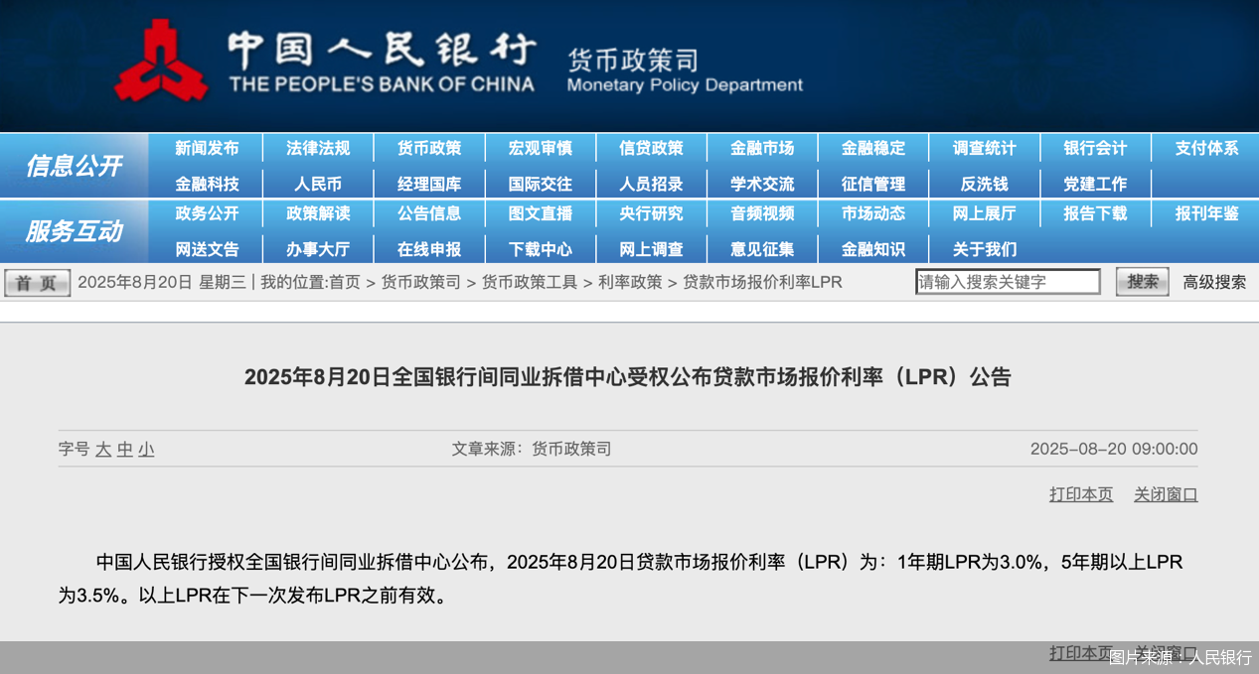1259x674 pixels.
Task: Click the 文章来源：货币政策司 text
Action: coord(532,449)
